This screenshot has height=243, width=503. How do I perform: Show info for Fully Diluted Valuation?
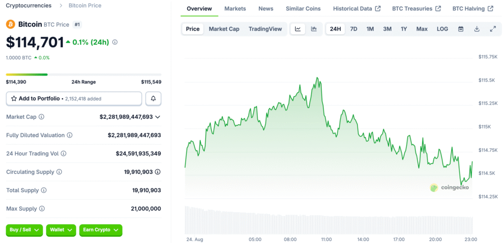click(x=70, y=135)
